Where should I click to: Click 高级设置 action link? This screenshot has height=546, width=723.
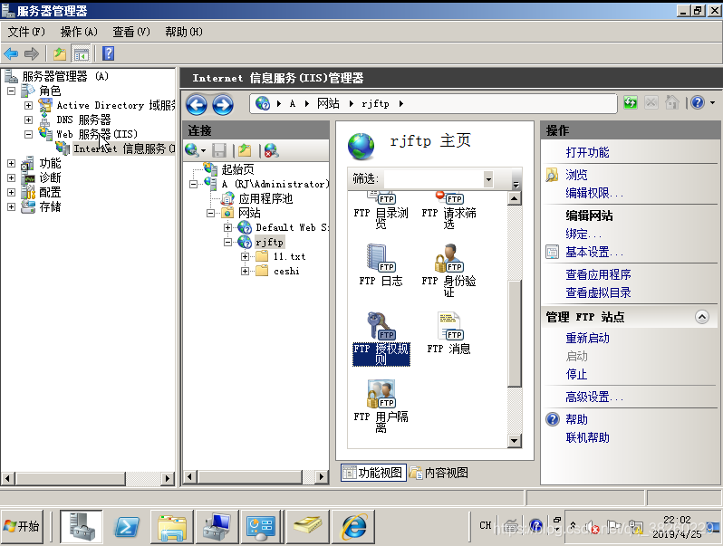click(594, 397)
